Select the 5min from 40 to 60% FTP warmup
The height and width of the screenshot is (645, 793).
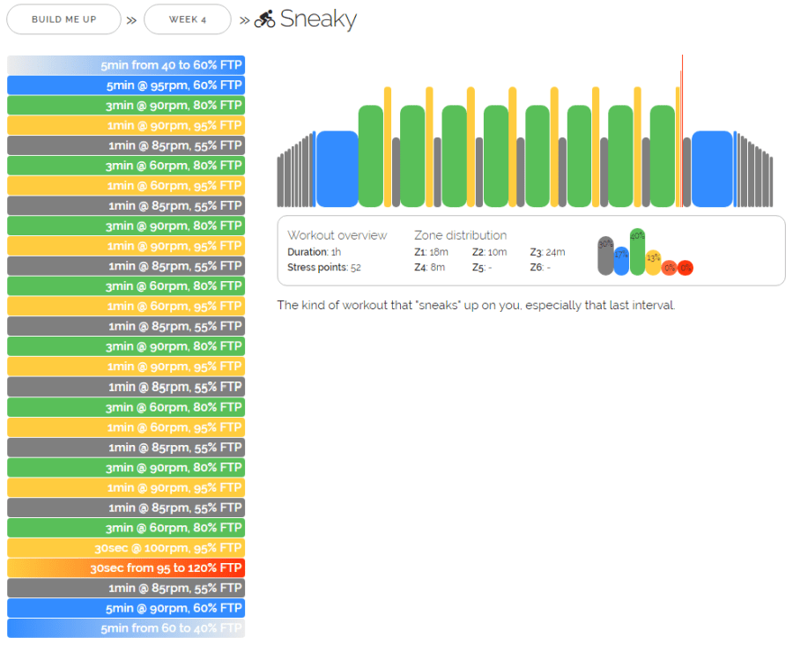126,65
